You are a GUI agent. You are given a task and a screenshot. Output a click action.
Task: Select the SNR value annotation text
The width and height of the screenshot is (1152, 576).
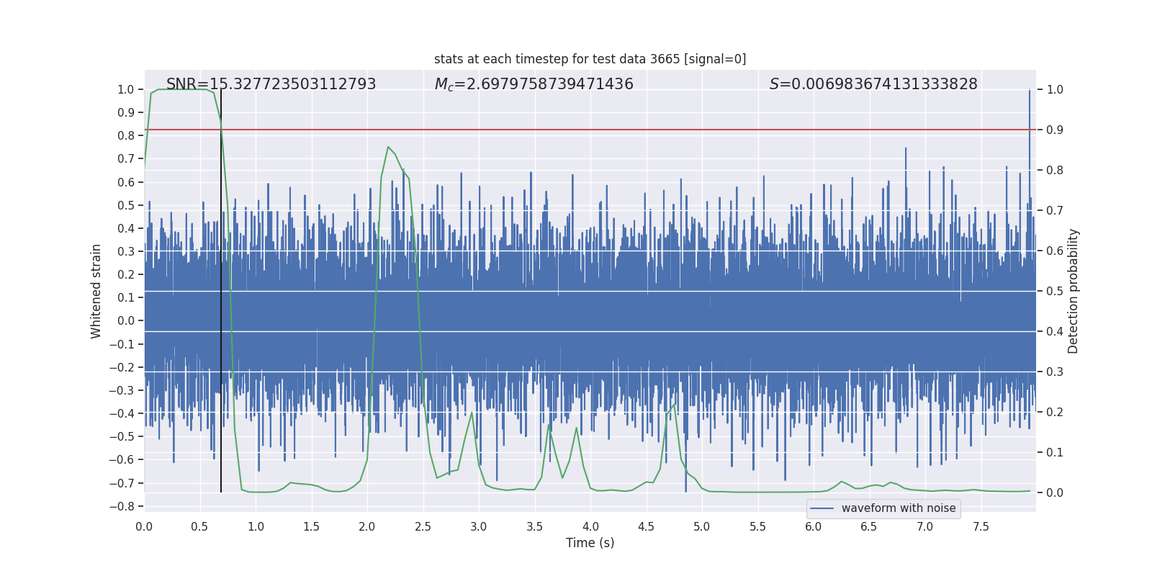tap(271, 84)
